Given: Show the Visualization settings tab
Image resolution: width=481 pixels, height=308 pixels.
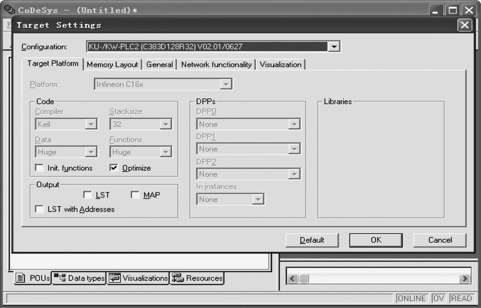Looking at the screenshot, I should (281, 65).
